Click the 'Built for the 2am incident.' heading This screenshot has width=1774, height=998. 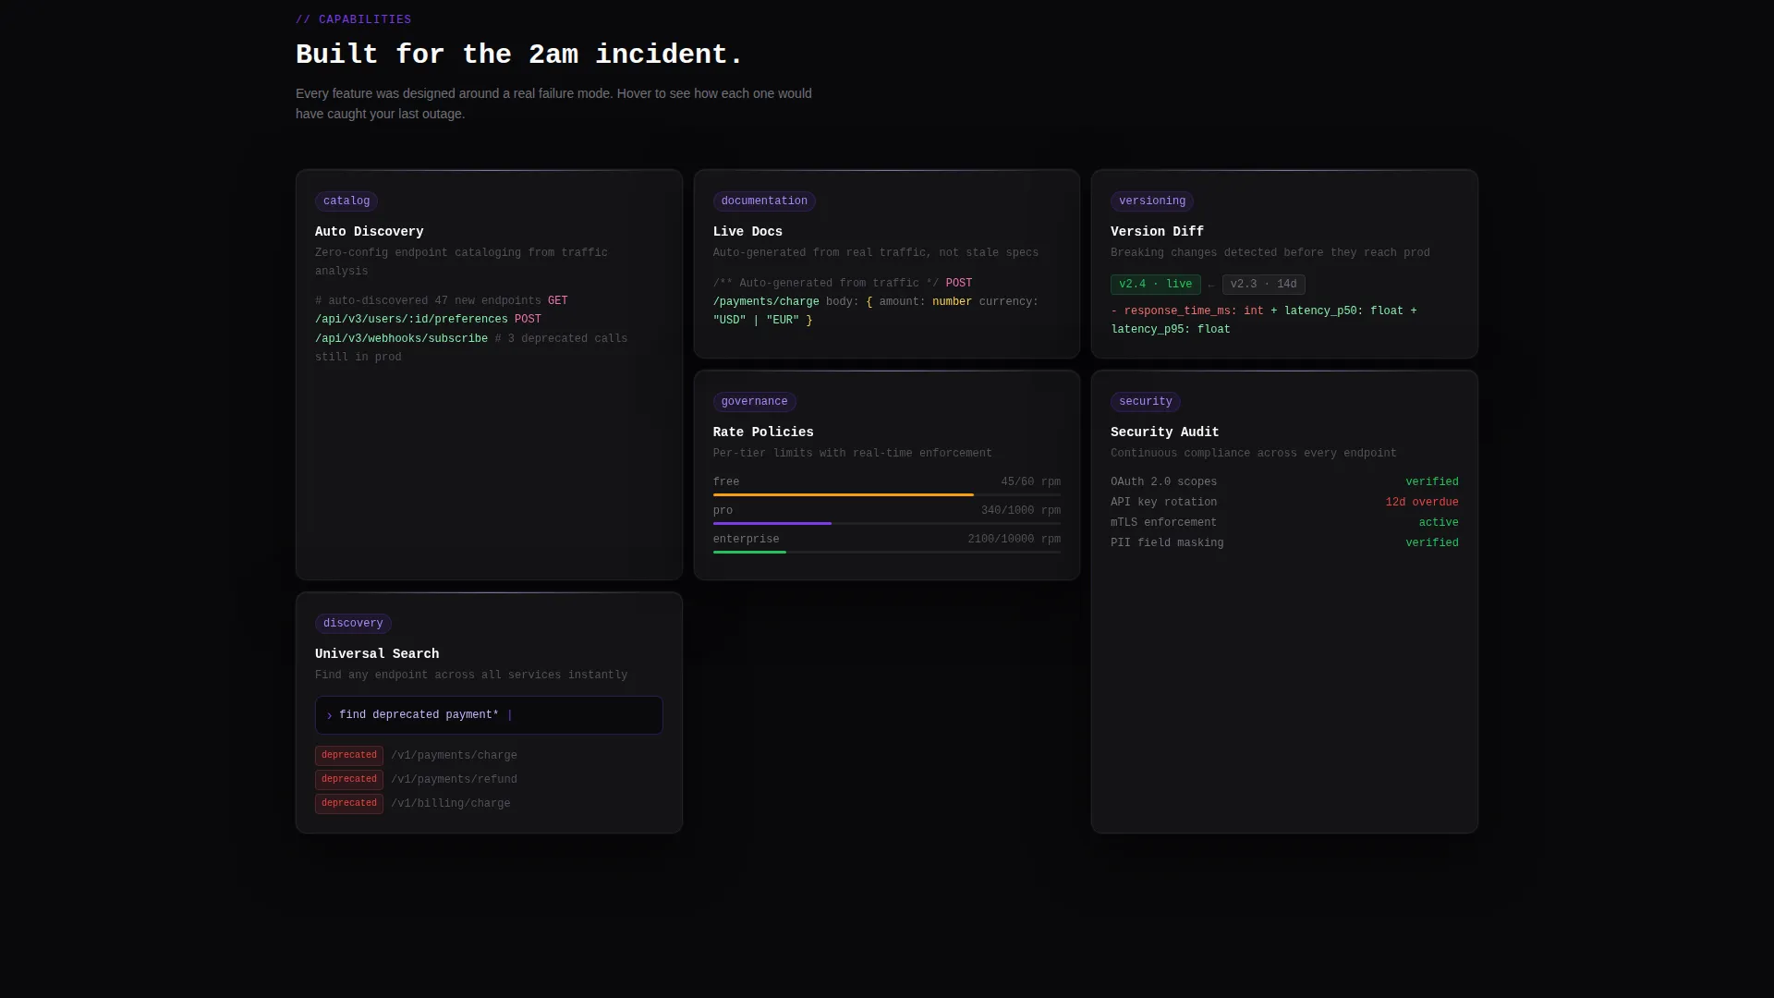tap(518, 55)
